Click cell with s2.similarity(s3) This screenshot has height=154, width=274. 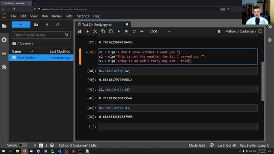178,108
